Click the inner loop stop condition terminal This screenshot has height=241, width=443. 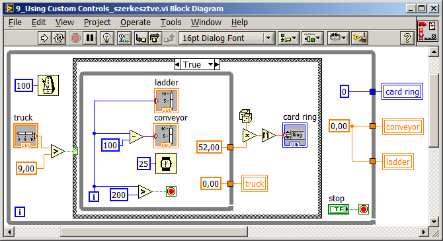pyautogui.click(x=171, y=191)
